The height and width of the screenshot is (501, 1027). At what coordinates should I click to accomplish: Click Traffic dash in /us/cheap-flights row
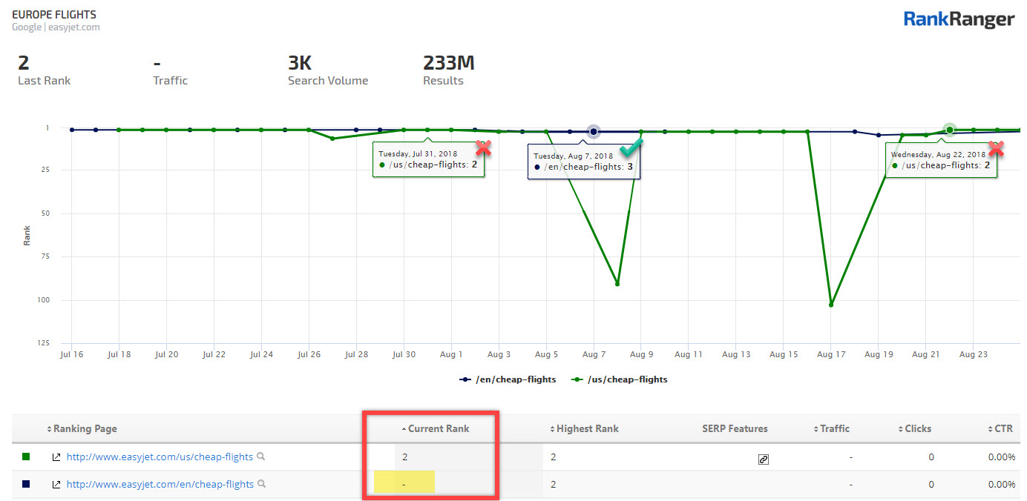(x=851, y=457)
